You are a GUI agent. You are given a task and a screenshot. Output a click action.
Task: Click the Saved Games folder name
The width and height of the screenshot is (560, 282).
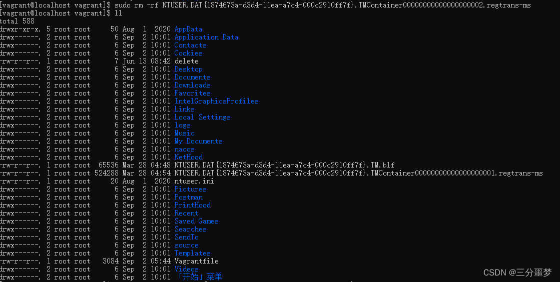(197, 221)
